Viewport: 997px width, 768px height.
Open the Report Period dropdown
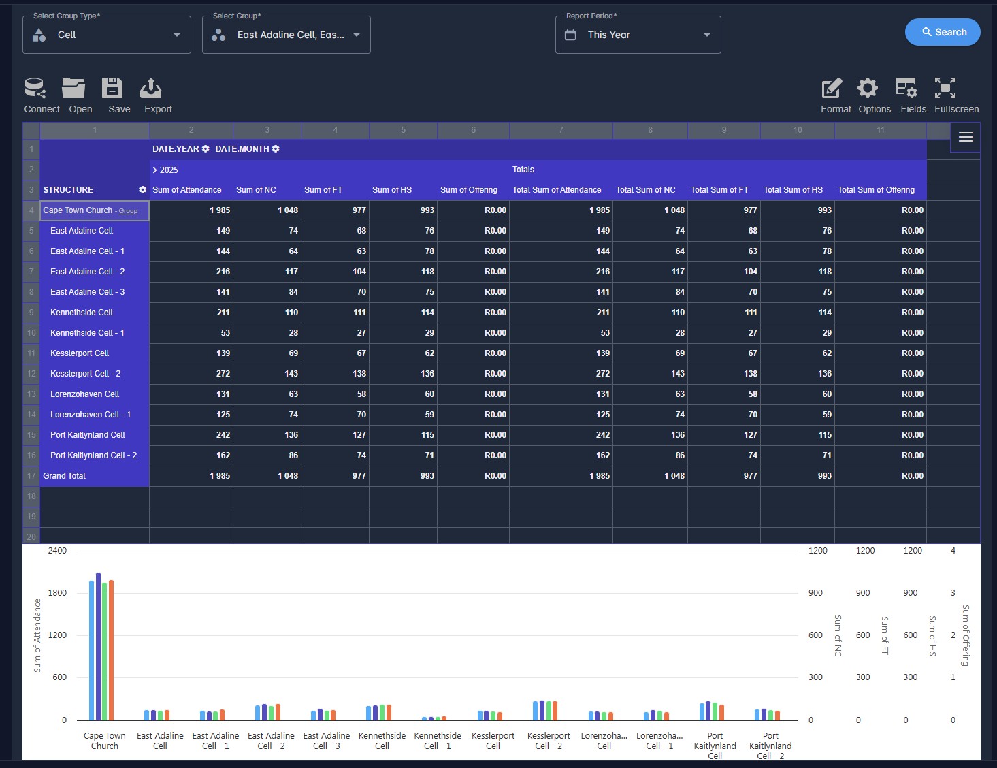coord(638,35)
